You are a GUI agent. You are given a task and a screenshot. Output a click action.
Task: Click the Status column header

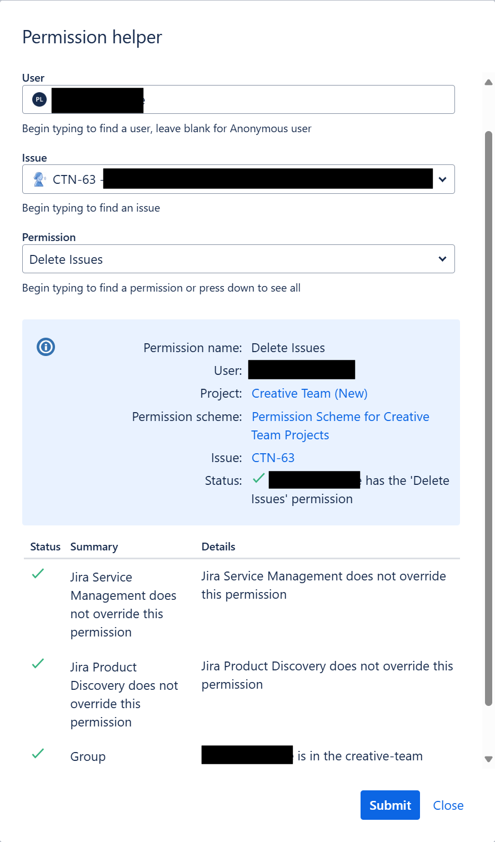pyautogui.click(x=45, y=547)
